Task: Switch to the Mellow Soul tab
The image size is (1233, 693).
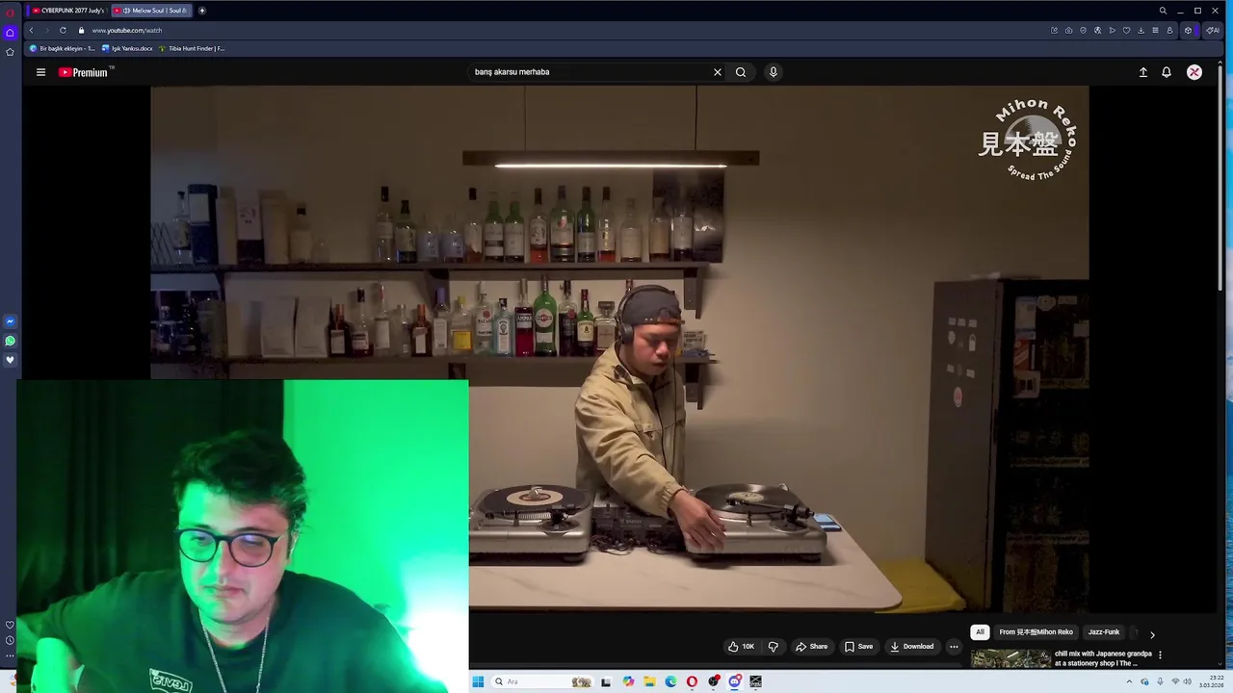Action: coord(150,11)
